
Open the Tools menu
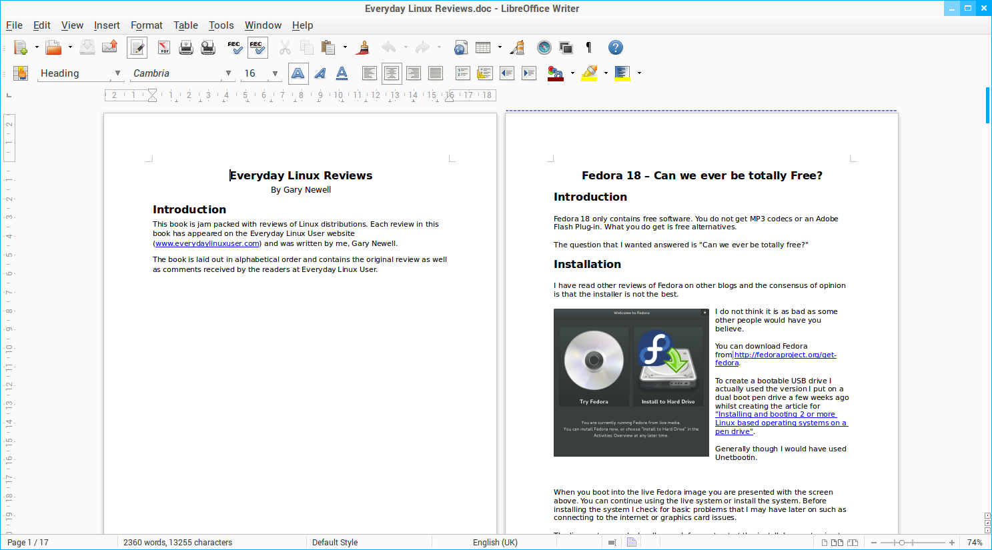click(221, 25)
